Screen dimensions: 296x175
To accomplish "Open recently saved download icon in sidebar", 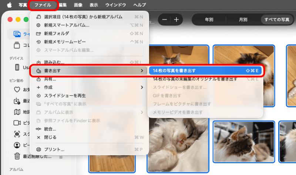I will point(17,101).
